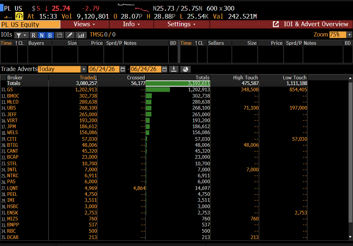Screen dimensions: 353x246
Task: Click TMSG 0/0 message counter
Action: [103, 35]
